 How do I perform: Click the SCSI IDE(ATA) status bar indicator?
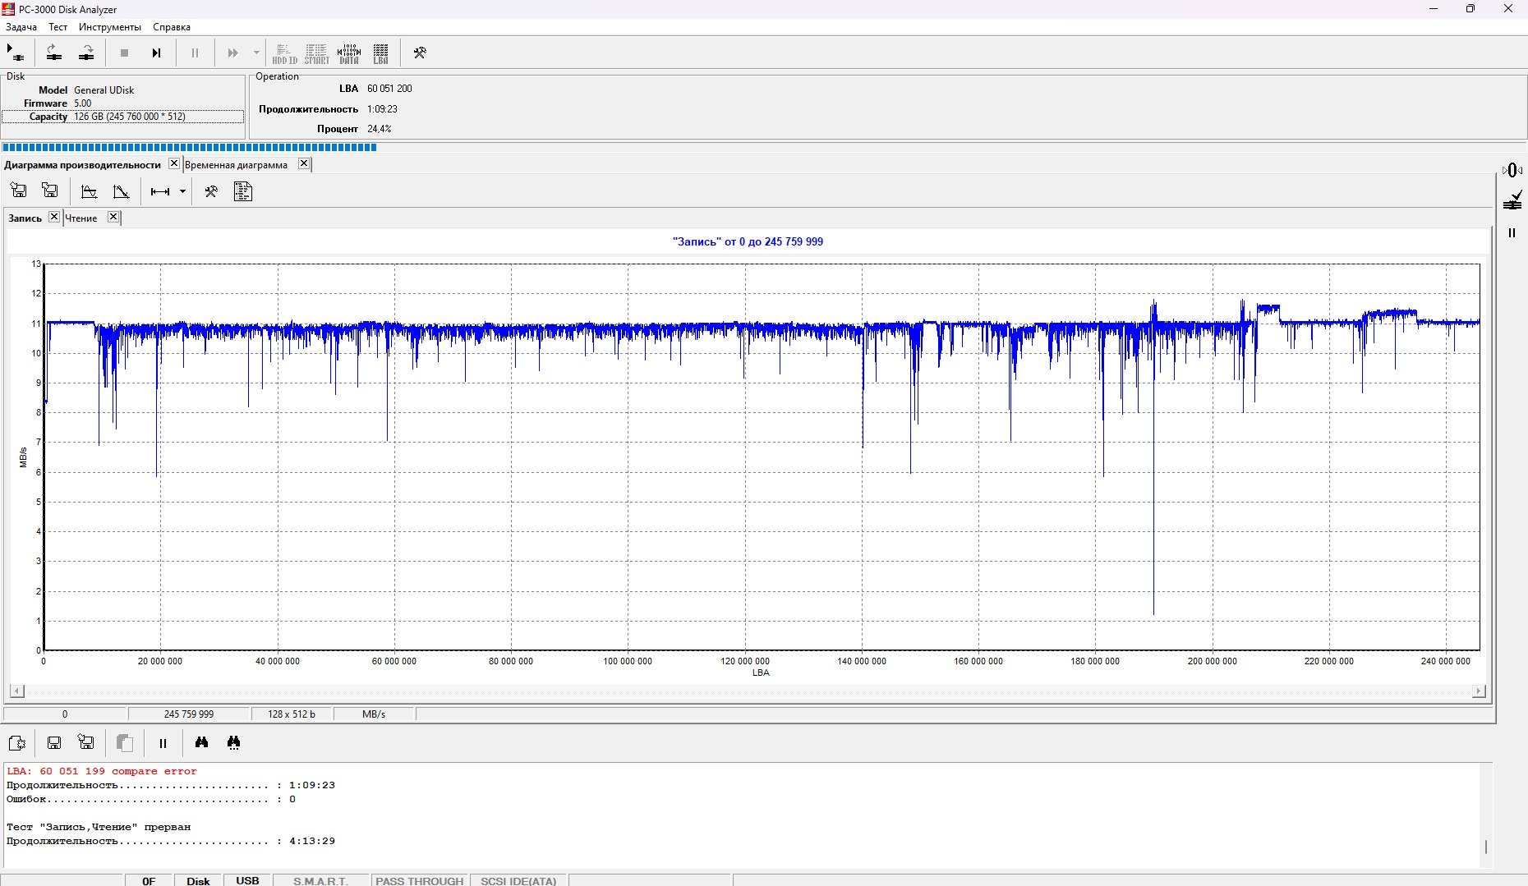click(518, 881)
